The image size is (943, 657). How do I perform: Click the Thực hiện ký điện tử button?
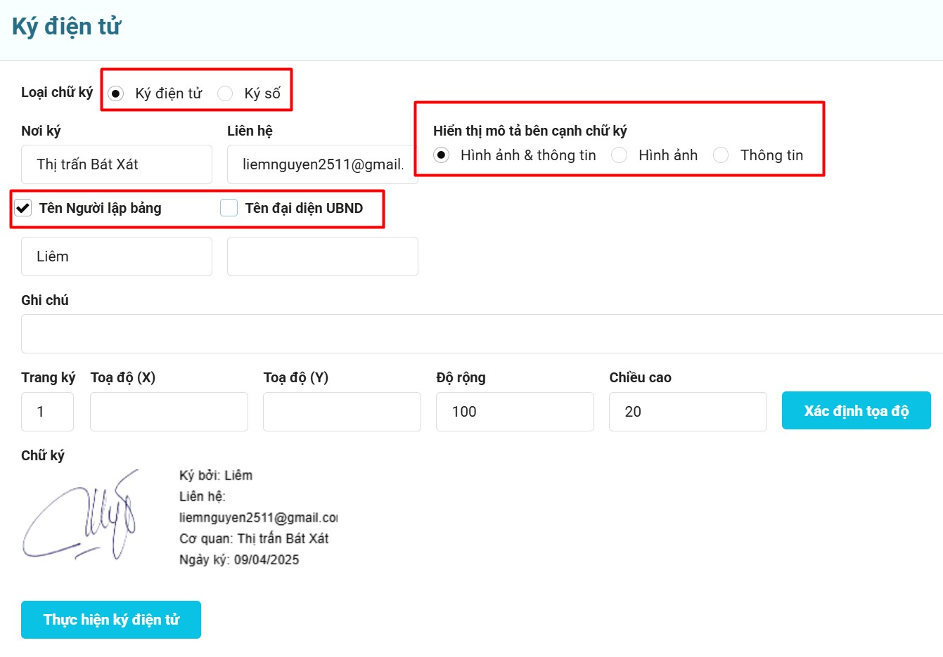111,620
